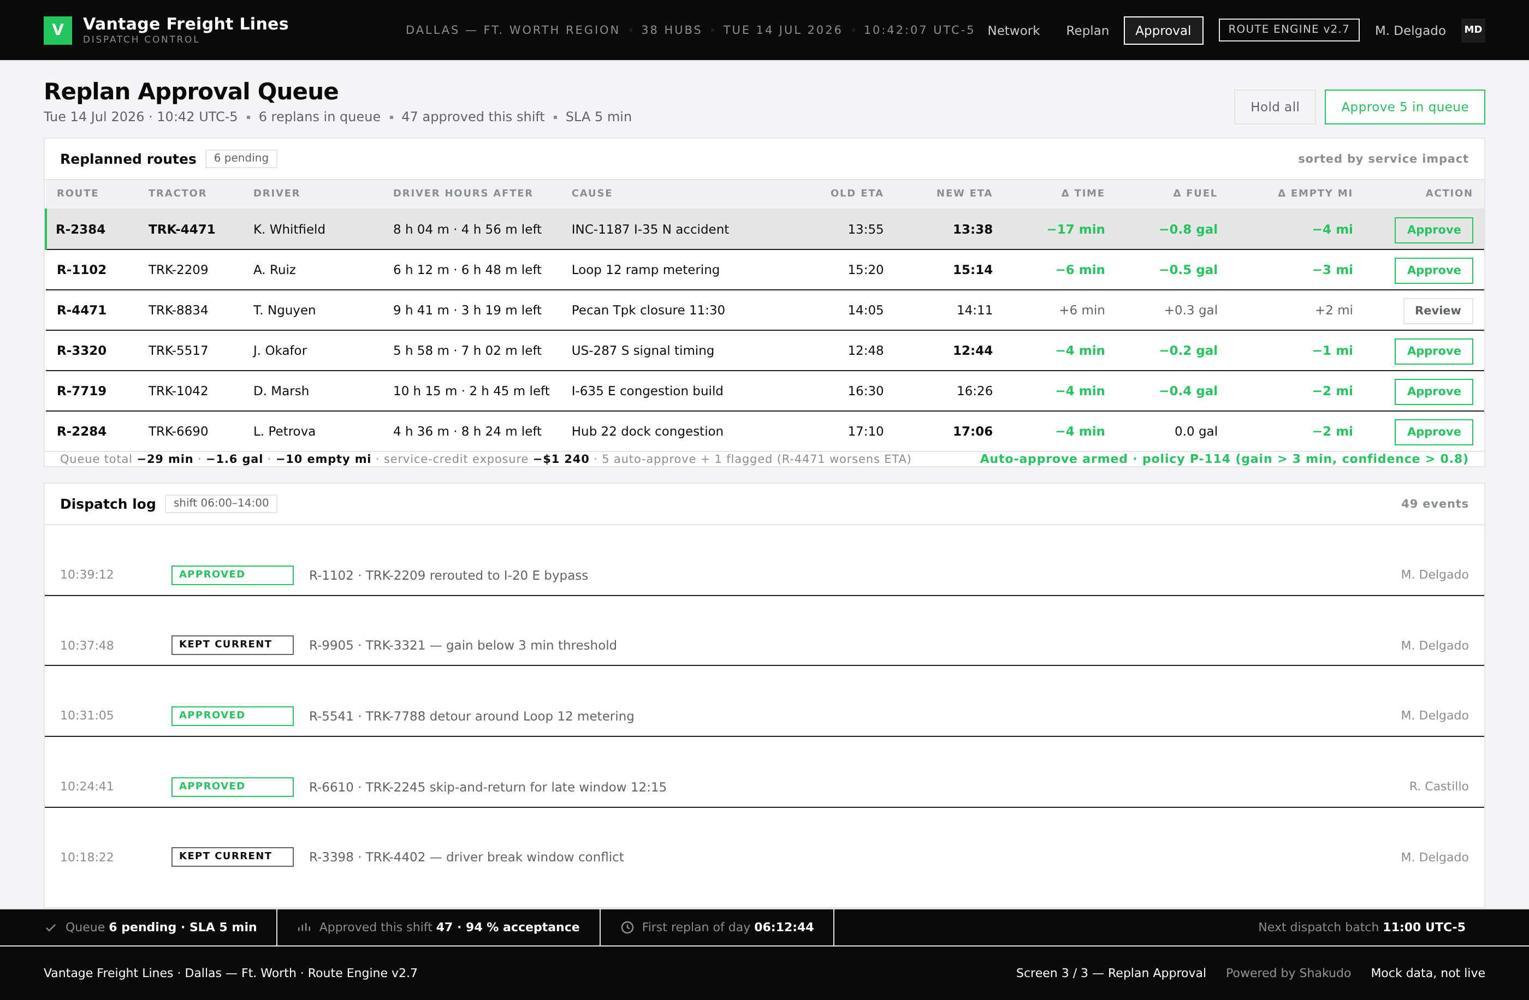This screenshot has width=1529, height=1000.
Task: Click the green Vantage V logo
Action: coord(58,30)
